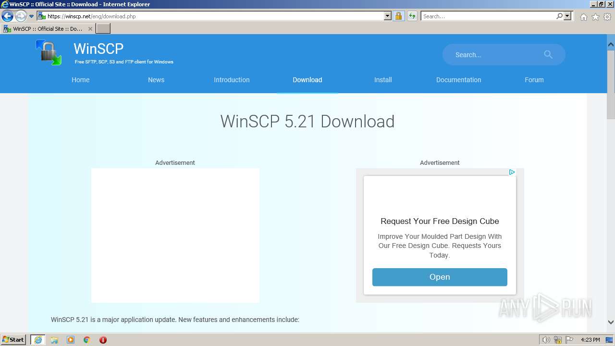
Task: Click the volume speaker tray icon
Action: [x=546, y=340]
